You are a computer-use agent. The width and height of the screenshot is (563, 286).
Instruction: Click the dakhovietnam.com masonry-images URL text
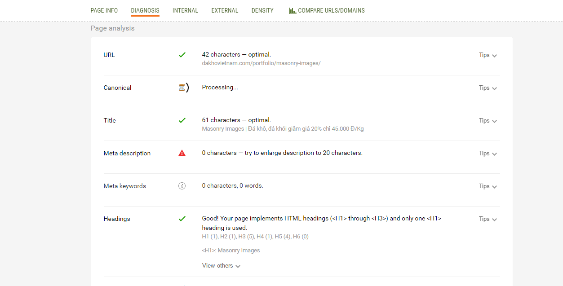tap(261, 63)
